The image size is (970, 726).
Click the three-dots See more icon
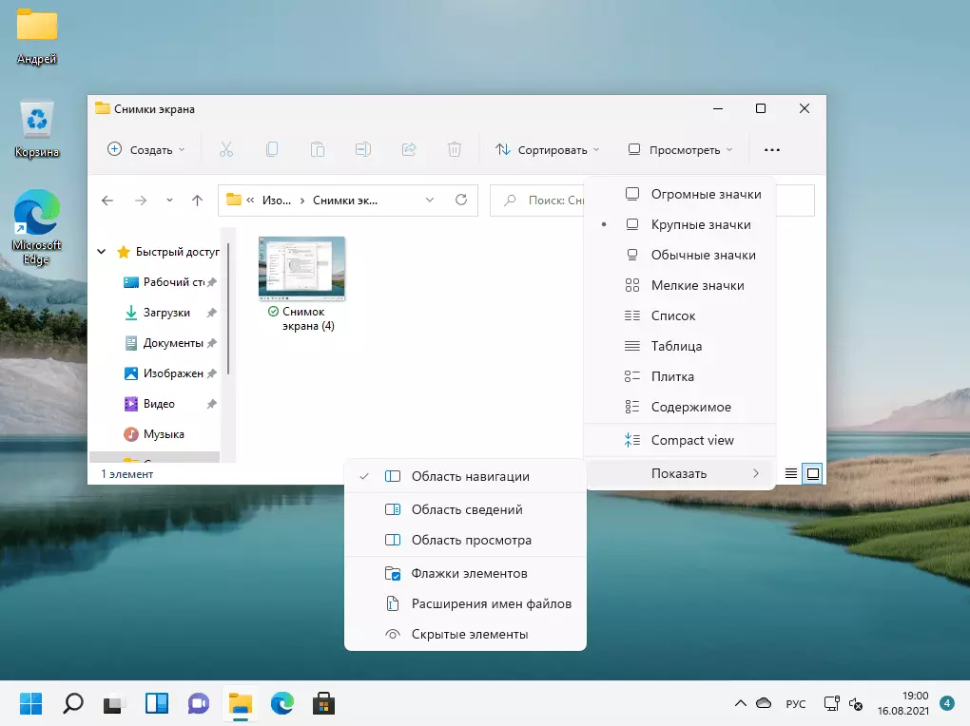[x=771, y=149]
